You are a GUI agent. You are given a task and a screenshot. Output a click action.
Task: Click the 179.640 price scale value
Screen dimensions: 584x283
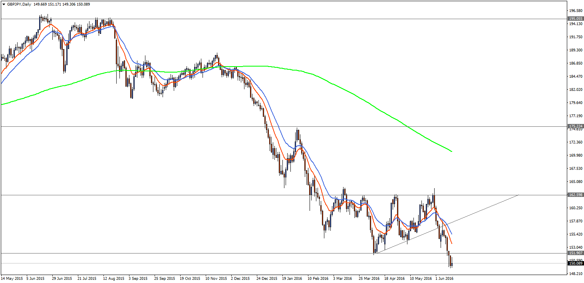point(576,103)
